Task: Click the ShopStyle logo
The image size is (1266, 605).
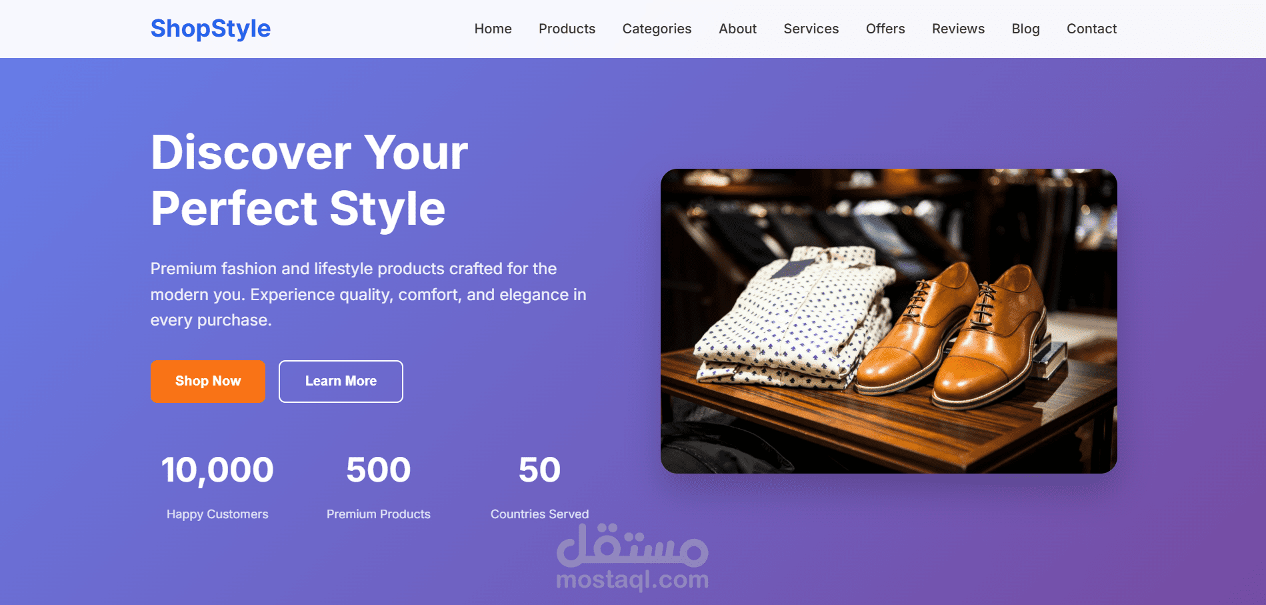Action: tap(211, 29)
